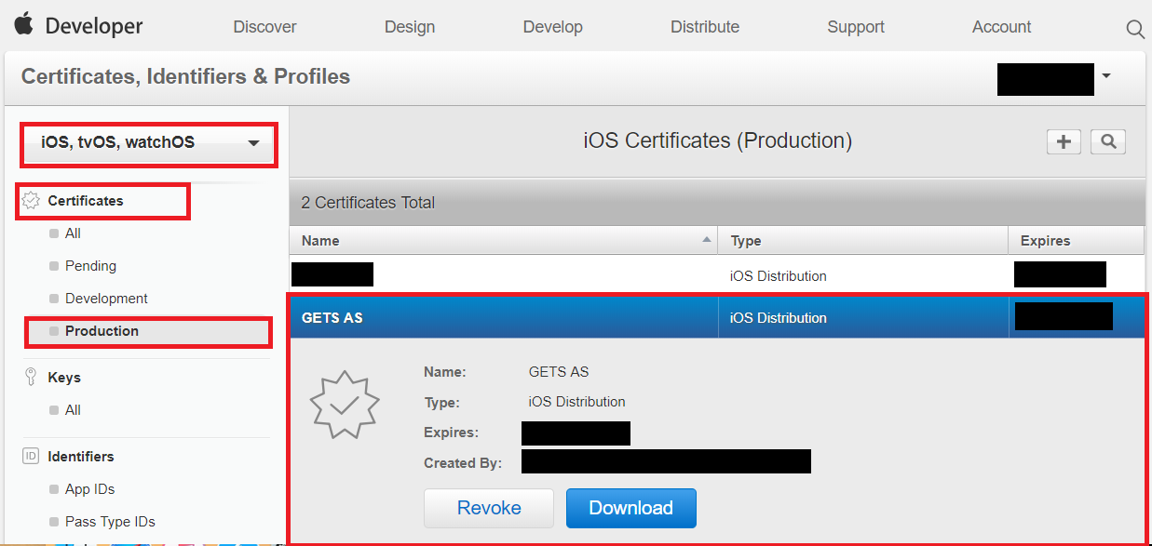Open the iOS, tvOS, watchOS platform dropdown
This screenshot has width=1152, height=546.
pyautogui.click(x=149, y=143)
